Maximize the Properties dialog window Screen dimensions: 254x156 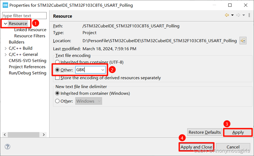[x=230, y=5]
